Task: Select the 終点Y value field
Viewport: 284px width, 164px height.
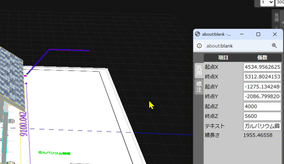Action: [x=262, y=96]
